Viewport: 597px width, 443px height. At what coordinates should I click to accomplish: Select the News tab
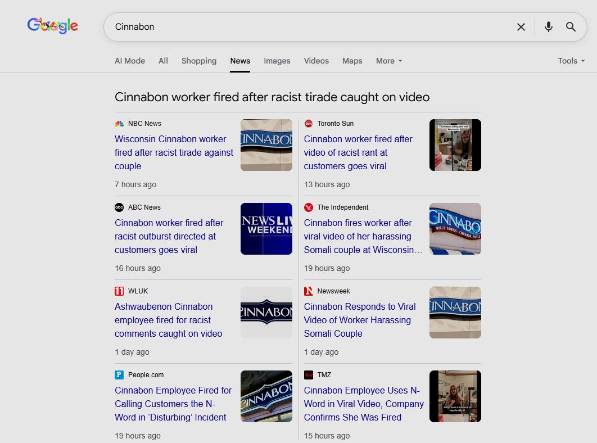pos(240,61)
